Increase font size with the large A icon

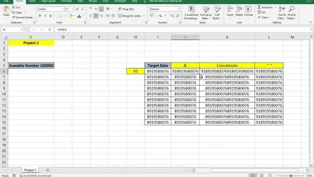(x=78, y=9)
